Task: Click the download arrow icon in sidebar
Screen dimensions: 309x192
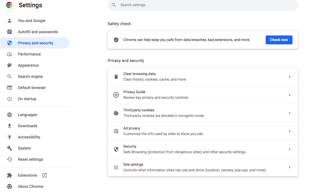Action: 10,126
